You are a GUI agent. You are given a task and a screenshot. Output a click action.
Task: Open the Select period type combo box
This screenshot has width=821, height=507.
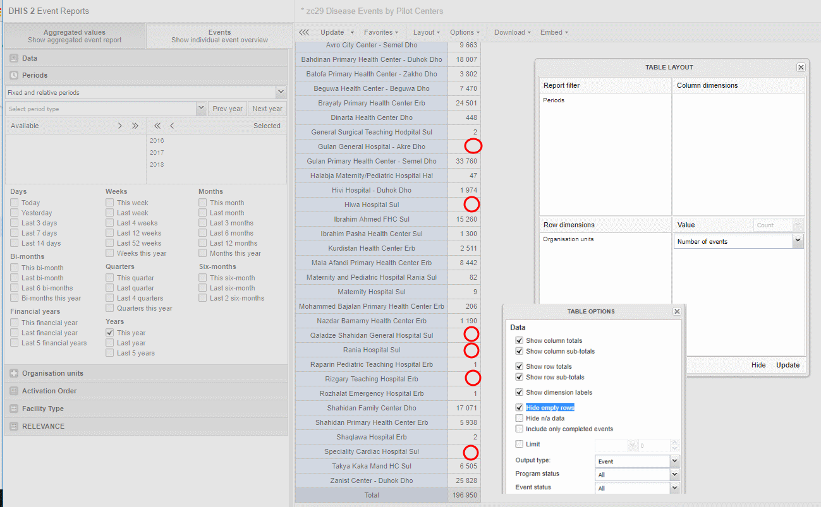point(201,109)
